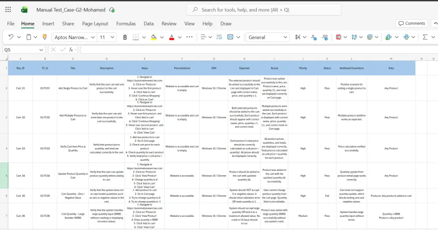The width and height of the screenshot is (438, 230).
Task: Apply the red font color
Action: tap(172, 37)
